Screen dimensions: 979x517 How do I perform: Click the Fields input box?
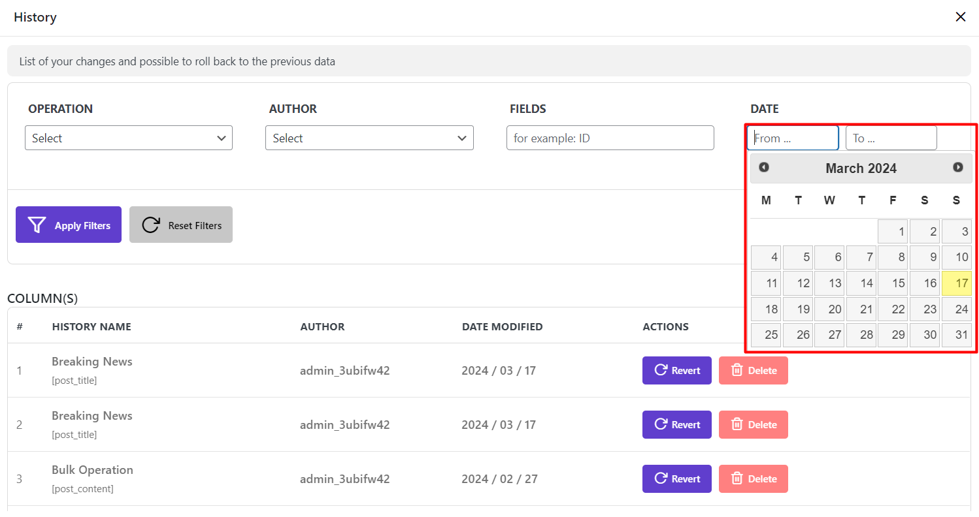pos(610,138)
